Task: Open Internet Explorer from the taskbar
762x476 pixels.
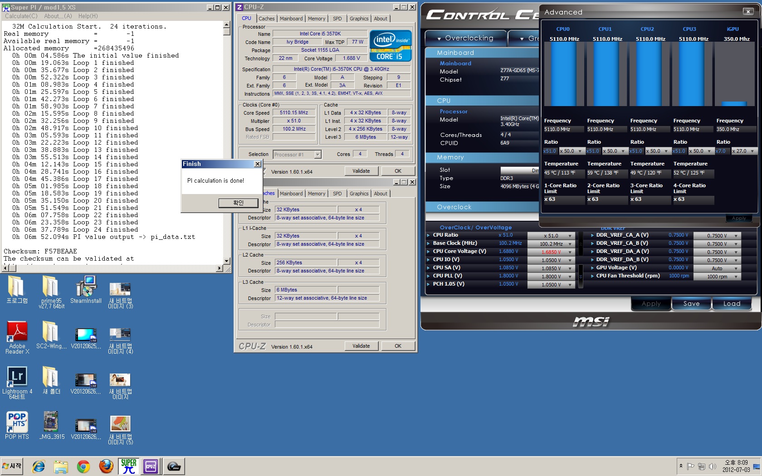Action: pyautogui.click(x=39, y=466)
